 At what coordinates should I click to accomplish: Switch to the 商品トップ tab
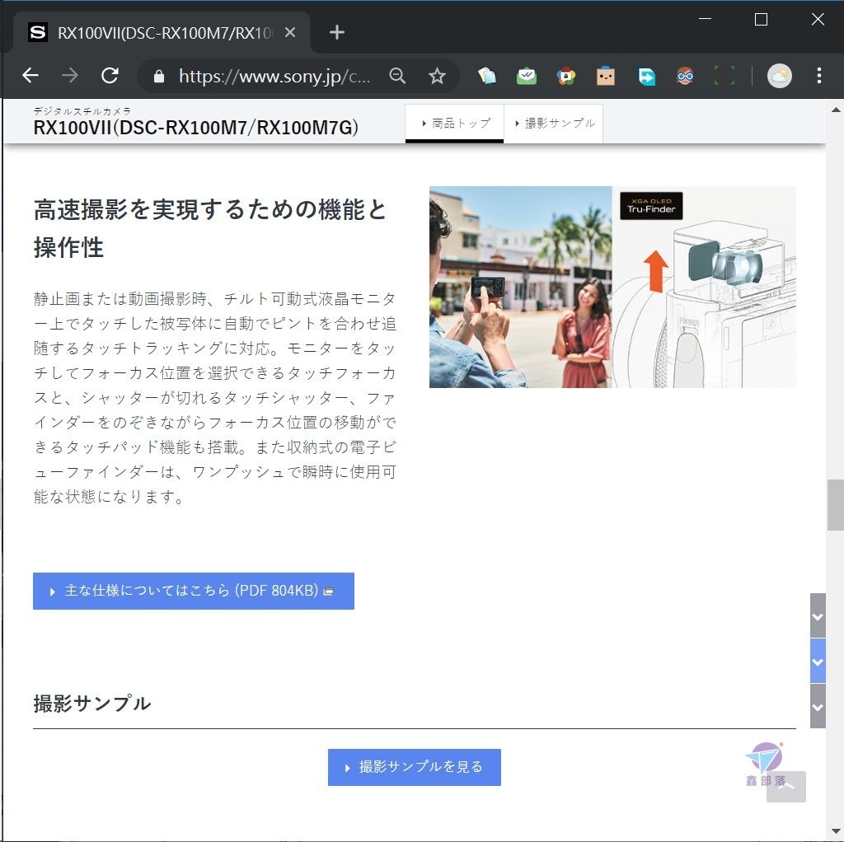[x=454, y=124]
